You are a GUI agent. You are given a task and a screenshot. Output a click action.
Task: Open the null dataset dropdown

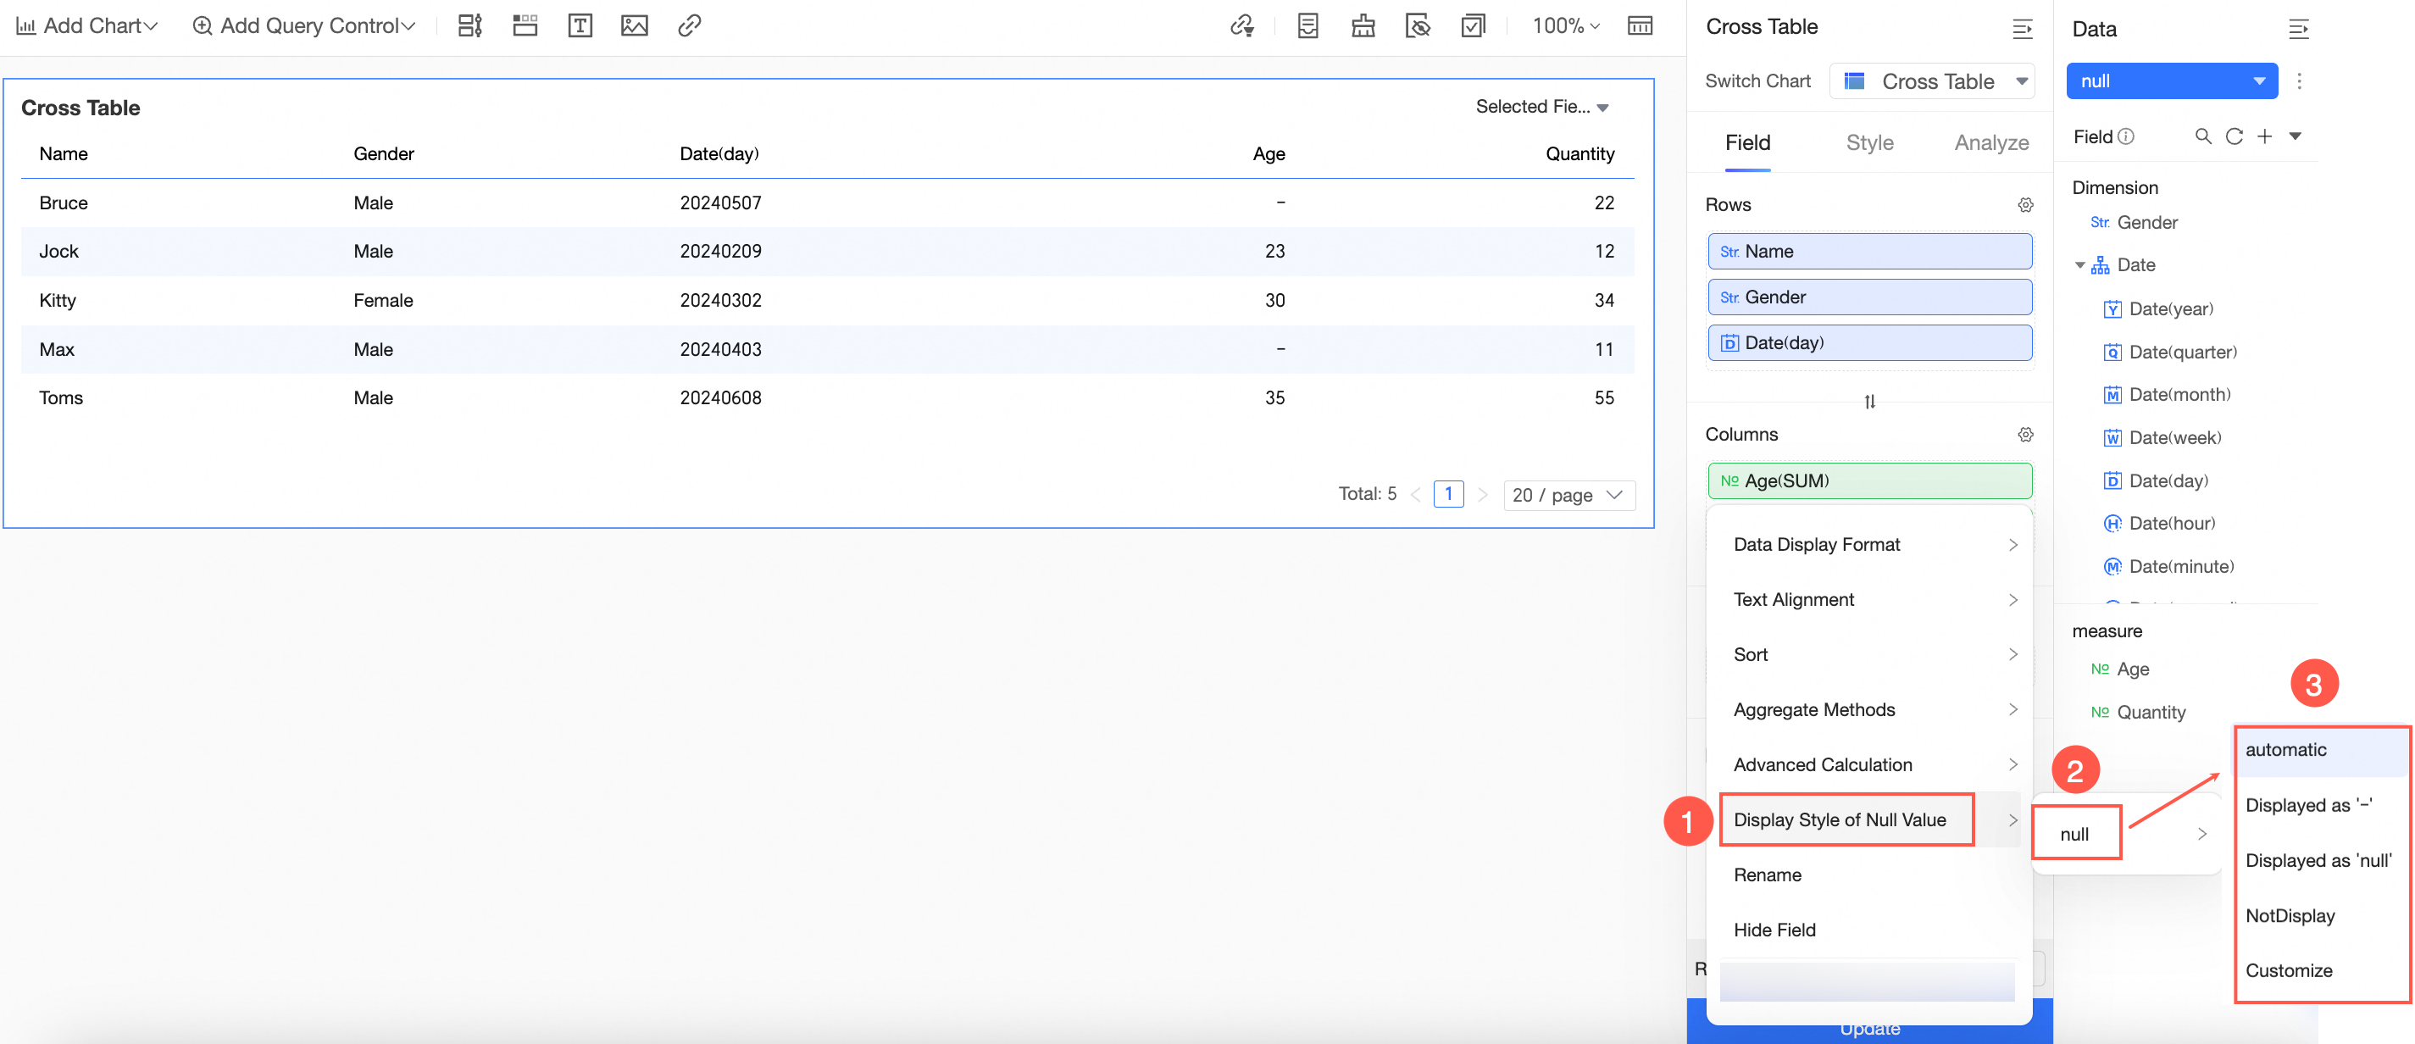pos(2171,81)
